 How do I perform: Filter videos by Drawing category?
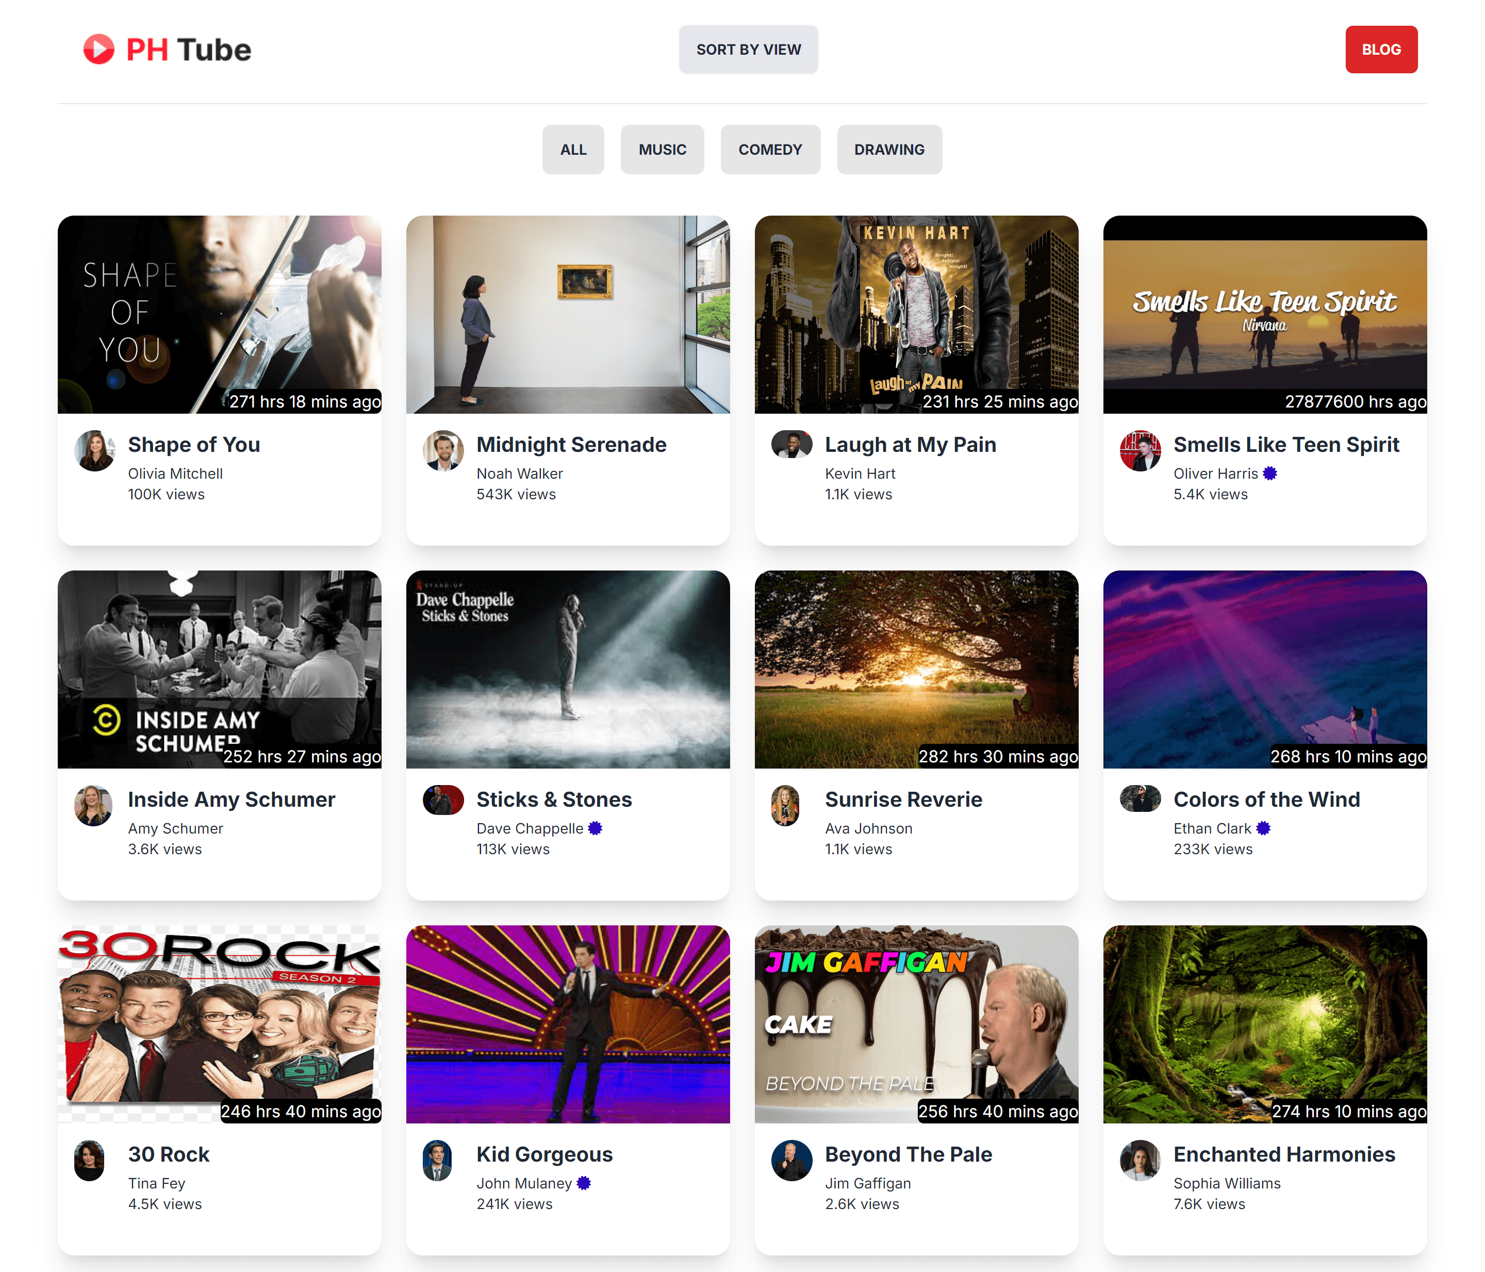pyautogui.click(x=889, y=150)
